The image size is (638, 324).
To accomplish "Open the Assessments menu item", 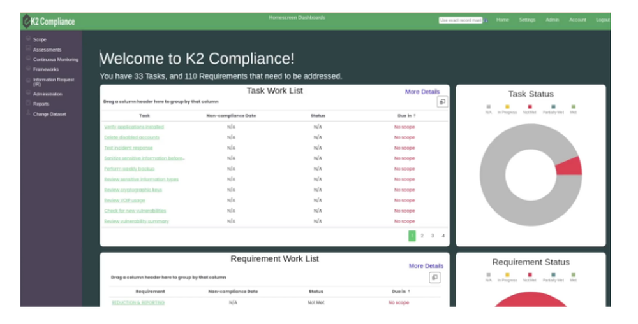I will [47, 50].
